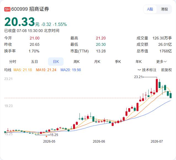The height and width of the screenshot is (160, 176).
Task: Click the 前复权 adjustment option
Action: pyautogui.click(x=166, y=70)
